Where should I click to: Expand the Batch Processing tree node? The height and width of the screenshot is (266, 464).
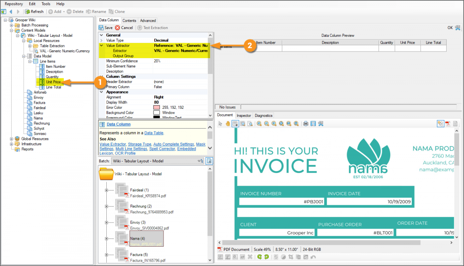[12, 25]
